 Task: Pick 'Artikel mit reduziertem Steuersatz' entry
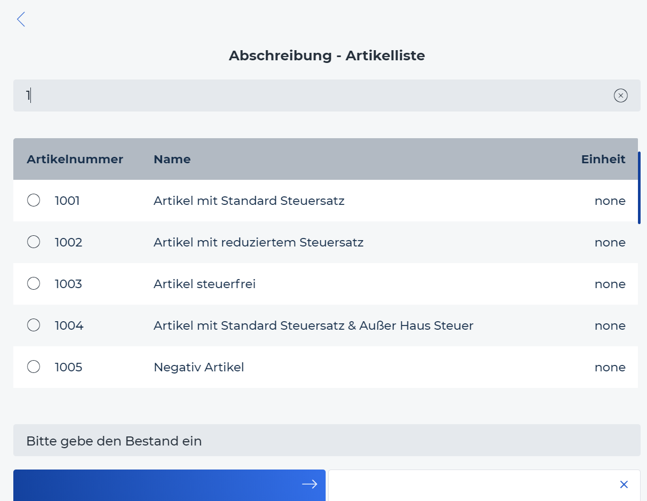click(x=326, y=242)
